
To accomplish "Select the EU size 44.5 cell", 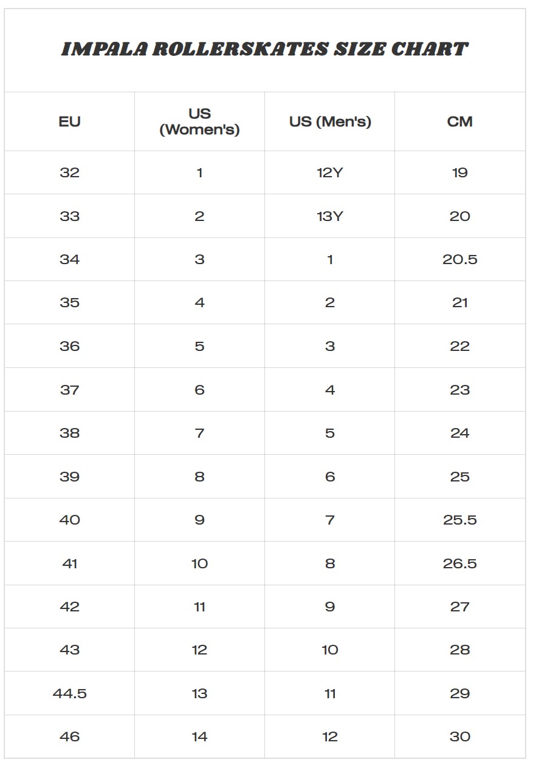I will tap(70, 693).
